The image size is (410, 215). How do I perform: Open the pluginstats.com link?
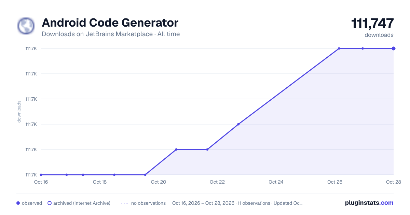(x=369, y=203)
